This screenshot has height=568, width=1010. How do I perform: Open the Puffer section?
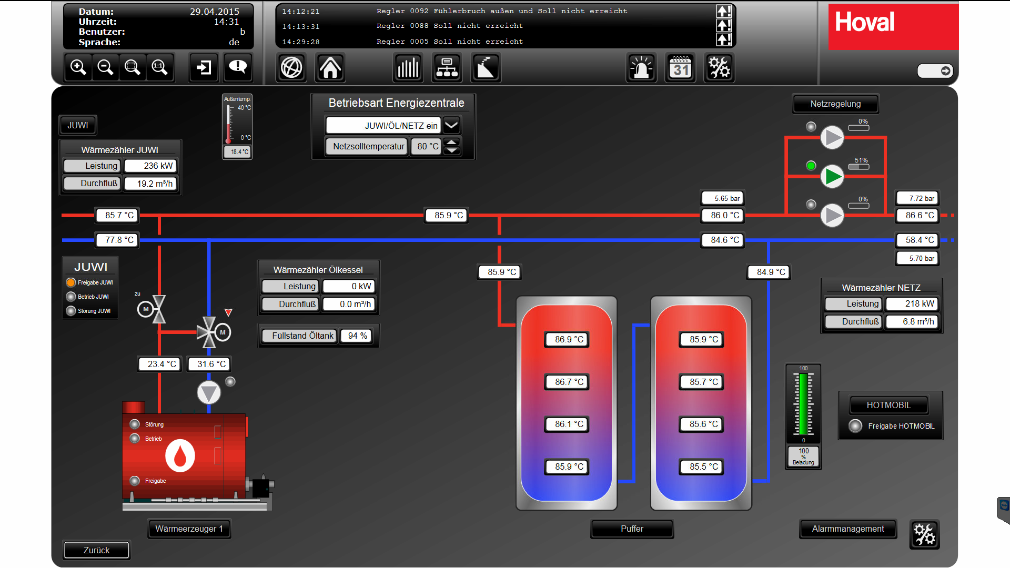632,529
